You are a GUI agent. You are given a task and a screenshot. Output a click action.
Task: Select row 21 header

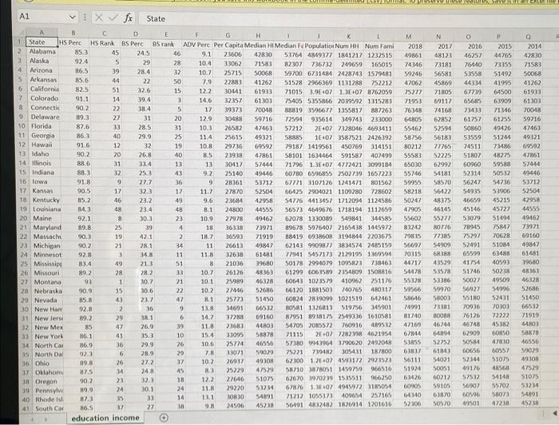click(23, 227)
